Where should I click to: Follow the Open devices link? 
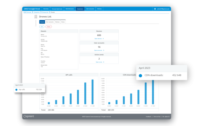[98, 39]
